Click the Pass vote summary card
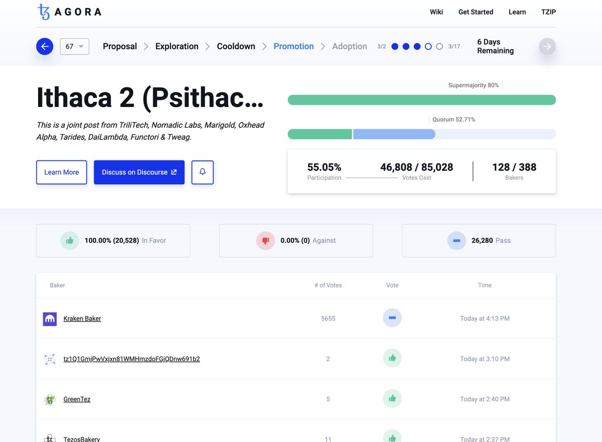This screenshot has width=602, height=442. click(479, 241)
